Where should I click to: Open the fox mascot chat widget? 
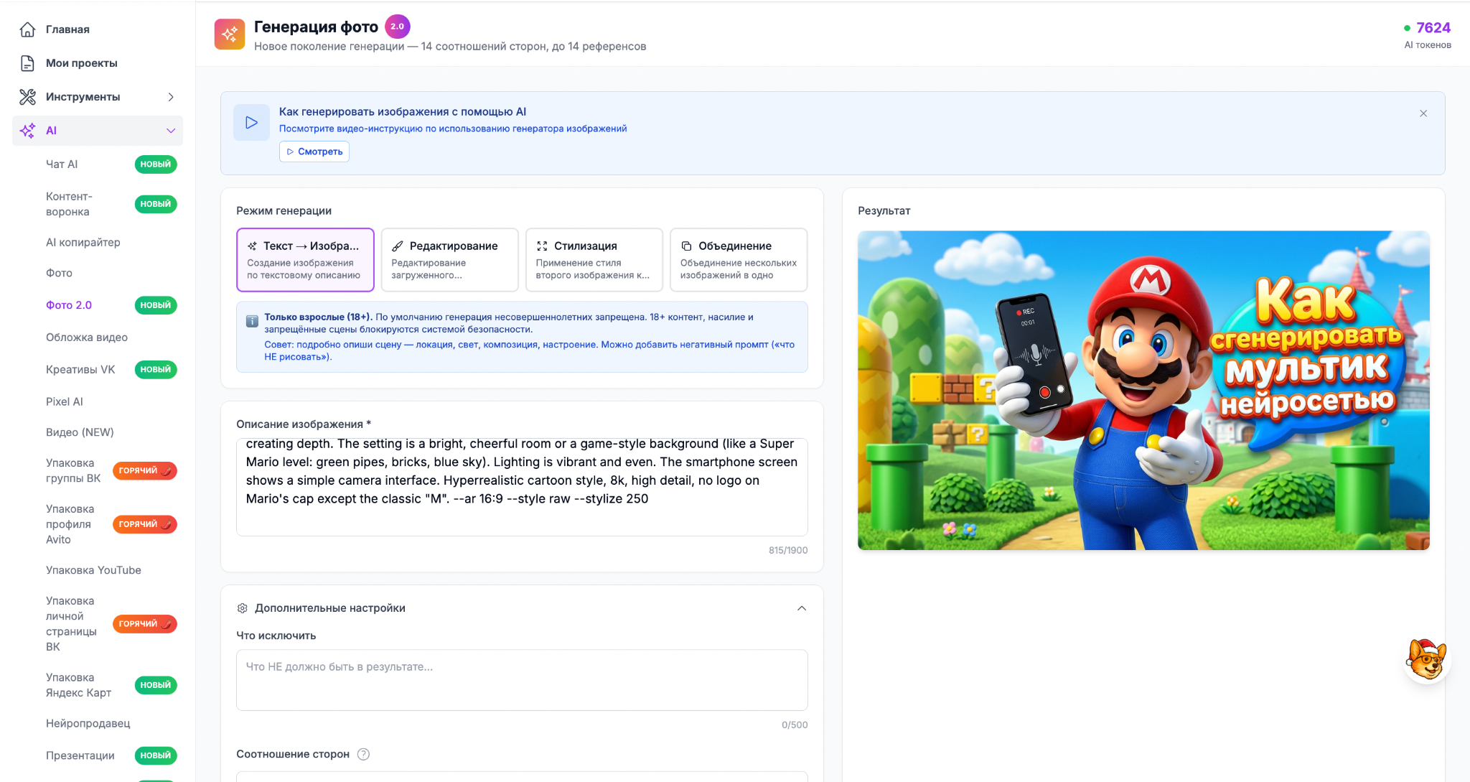[x=1427, y=660]
